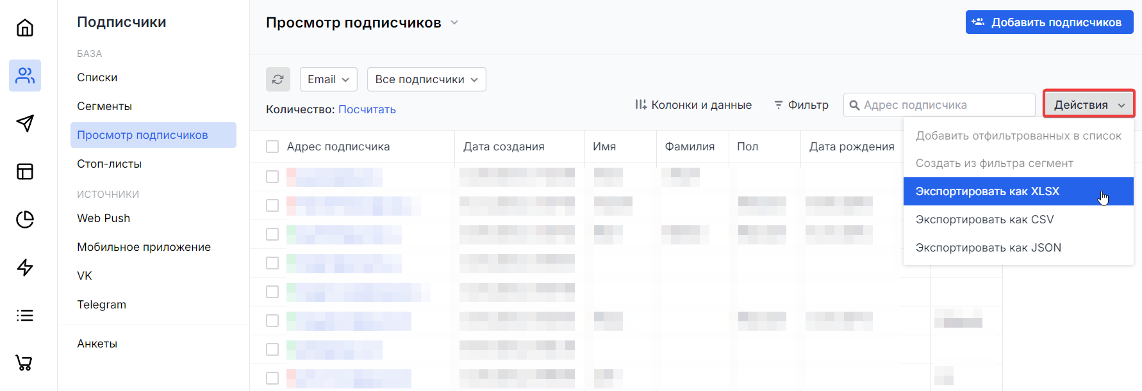Click the lightning bolt automation icon

tap(25, 267)
